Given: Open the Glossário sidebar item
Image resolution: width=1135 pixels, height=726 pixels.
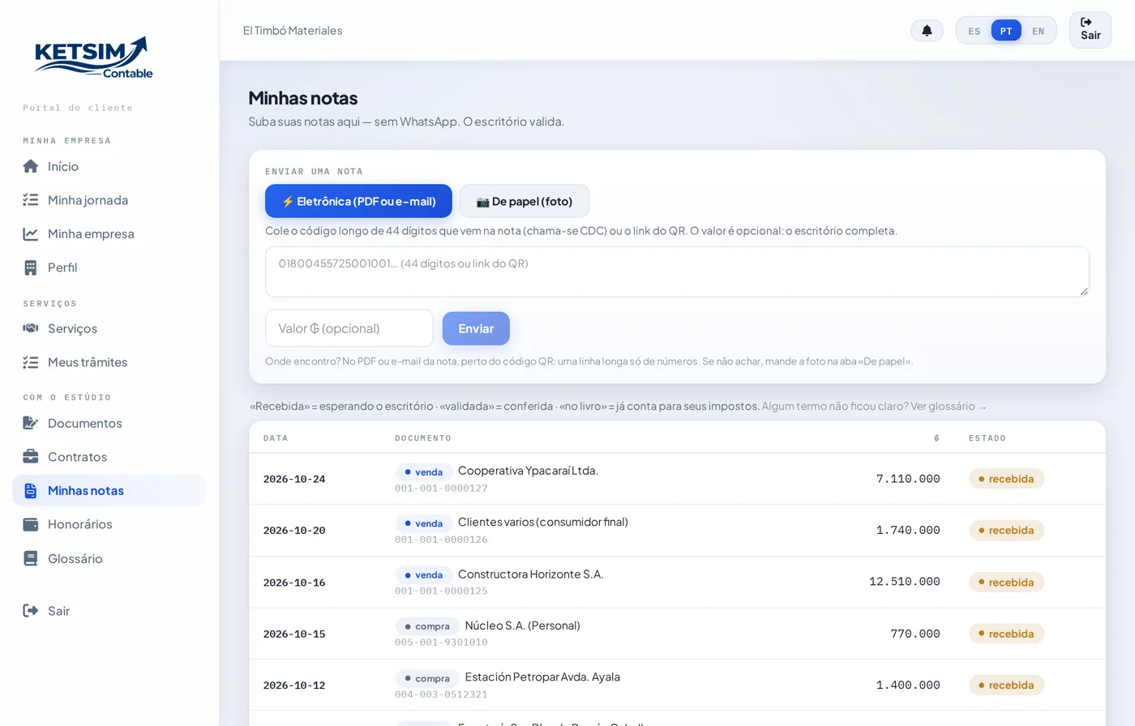Looking at the screenshot, I should tap(109, 558).
